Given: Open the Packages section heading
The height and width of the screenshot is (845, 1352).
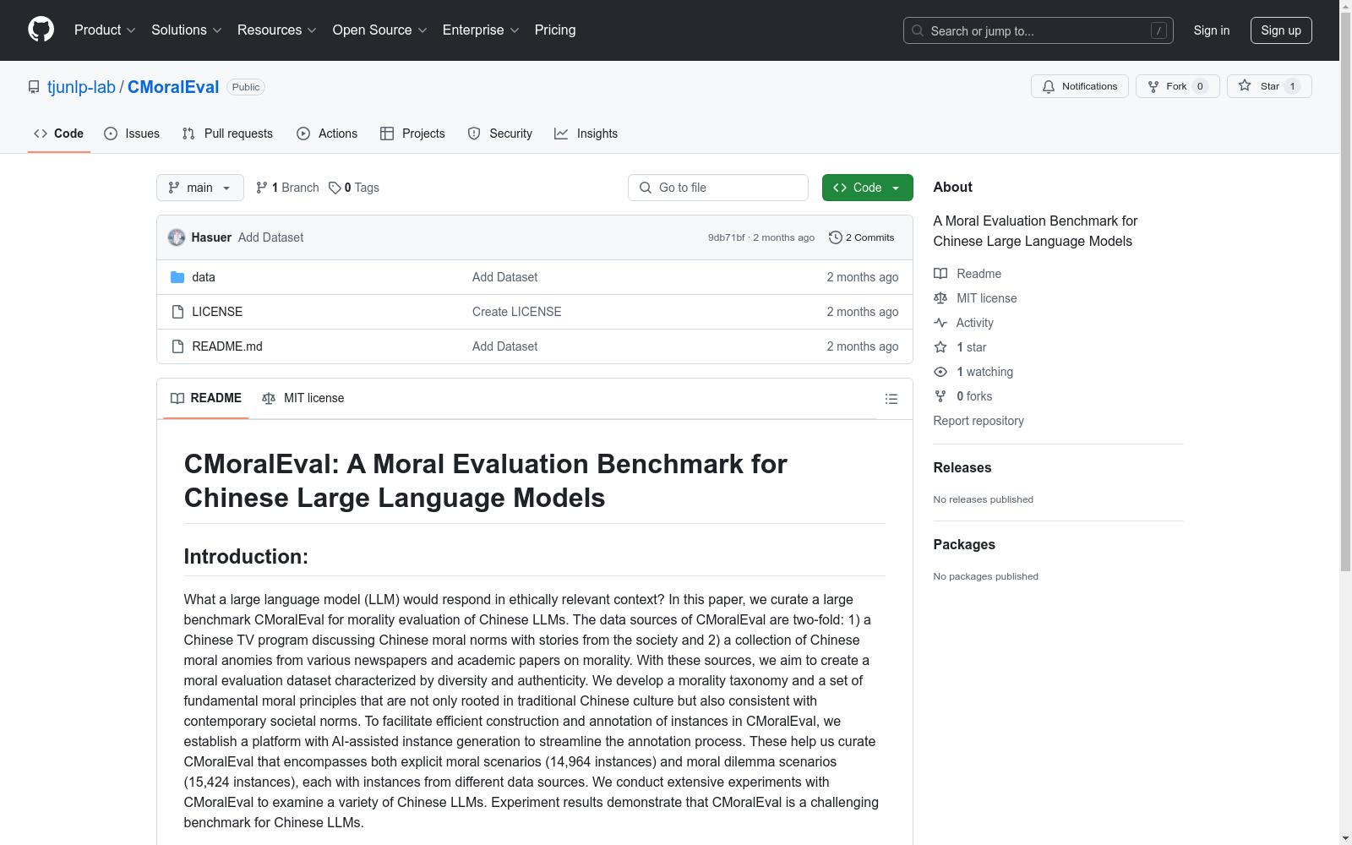Looking at the screenshot, I should pos(964,544).
